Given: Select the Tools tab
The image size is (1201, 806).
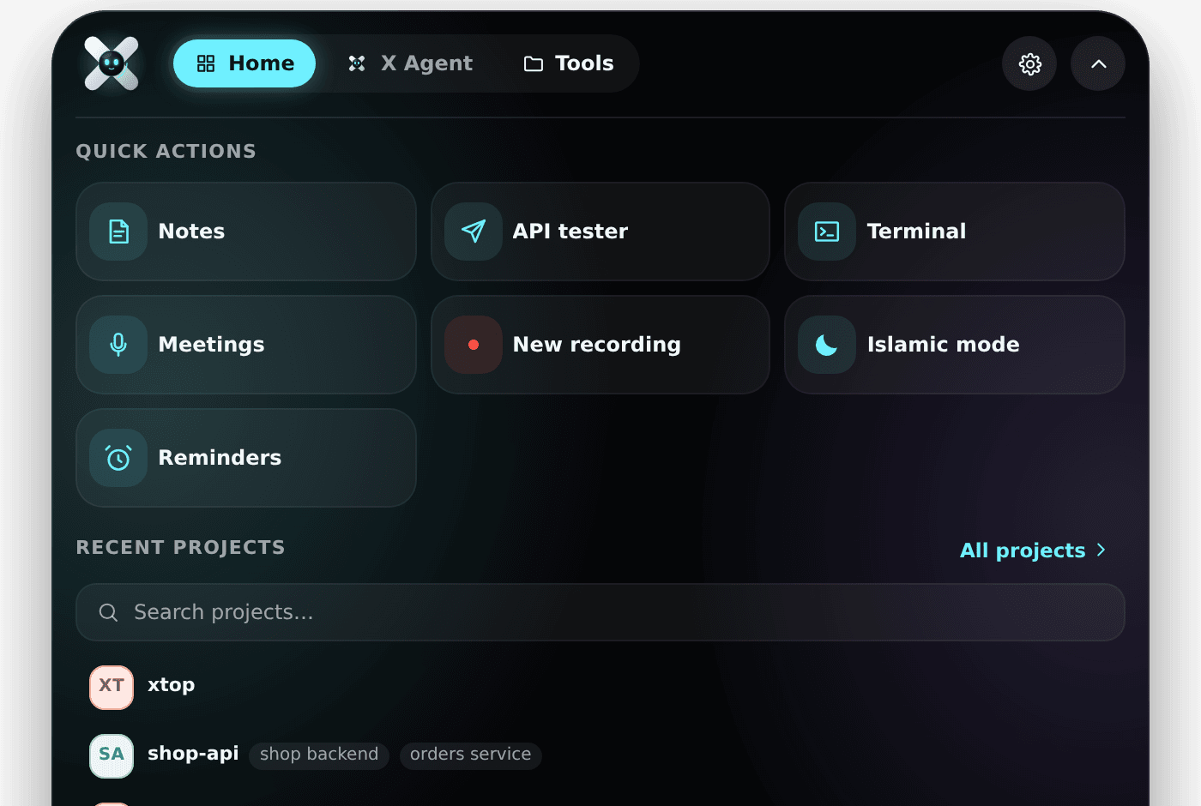Looking at the screenshot, I should coord(569,63).
